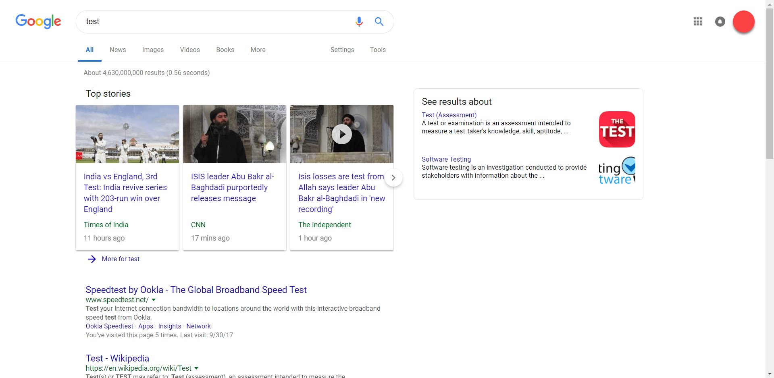Click the www.speedtest.net green URL

[x=117, y=300]
